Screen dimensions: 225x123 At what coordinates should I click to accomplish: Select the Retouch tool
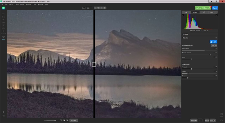coord(3,32)
